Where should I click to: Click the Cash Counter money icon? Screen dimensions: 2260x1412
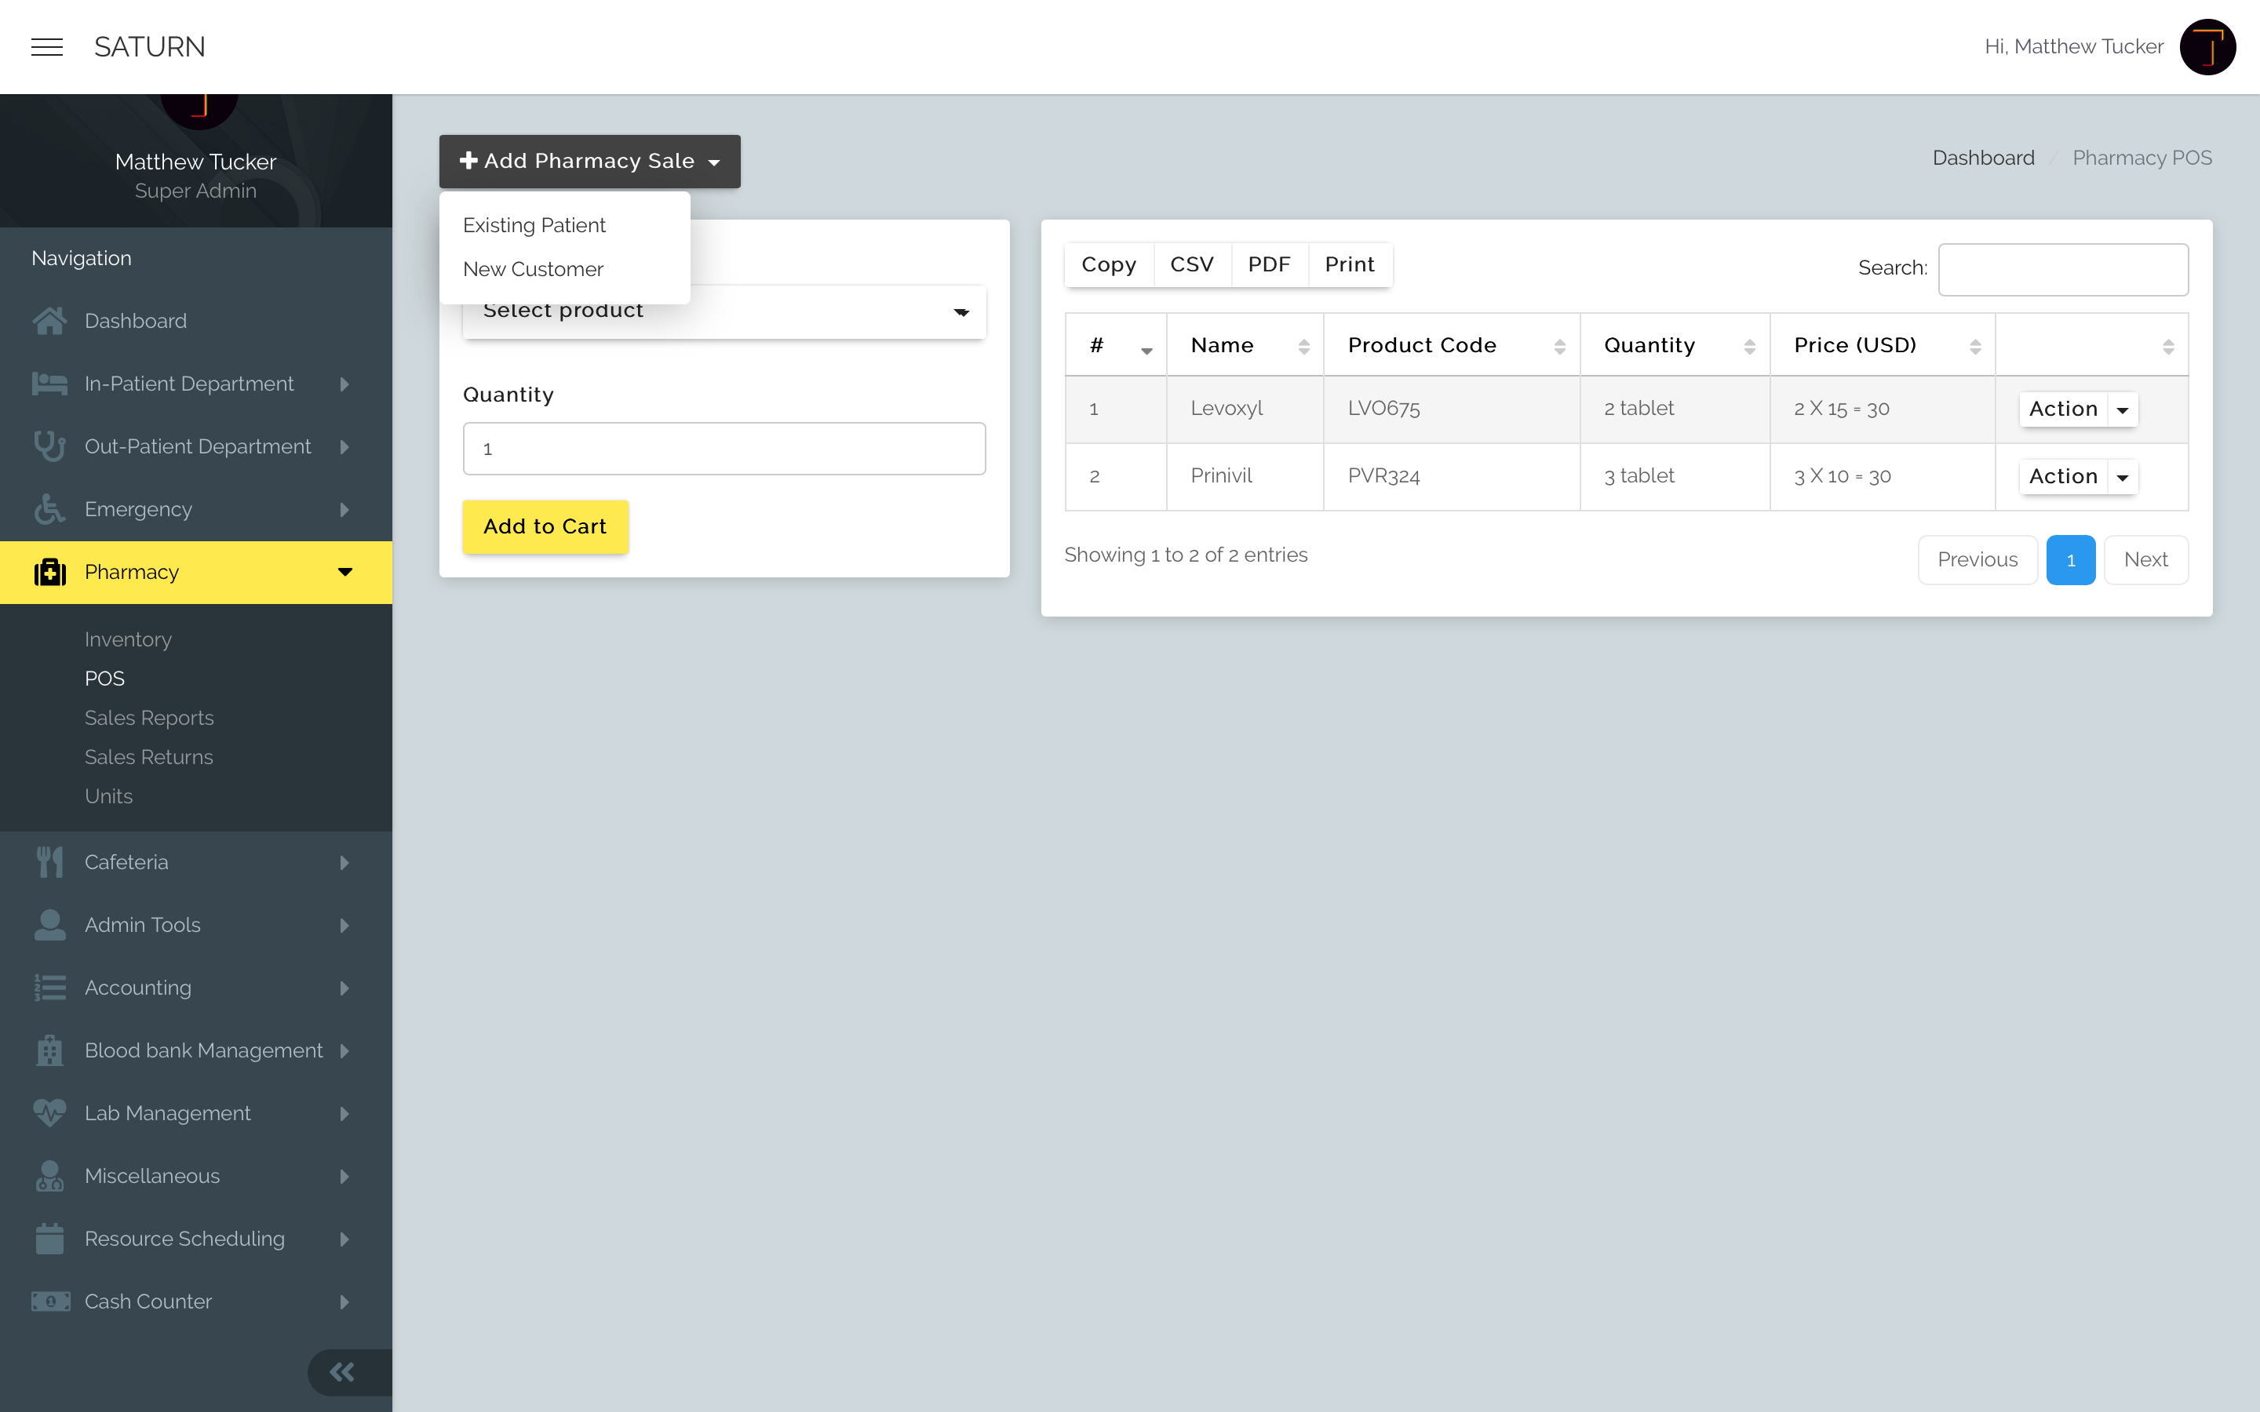pos(49,1302)
